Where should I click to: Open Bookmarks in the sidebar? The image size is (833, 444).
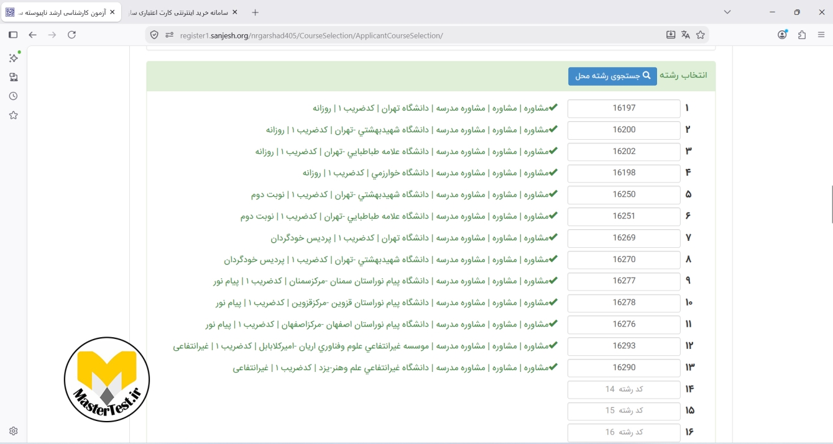coord(13,116)
